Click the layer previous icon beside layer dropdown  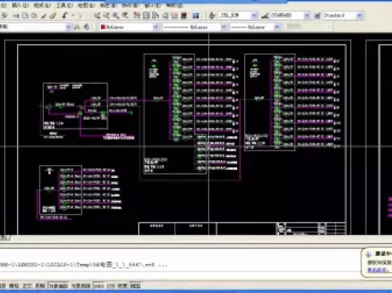86,27
